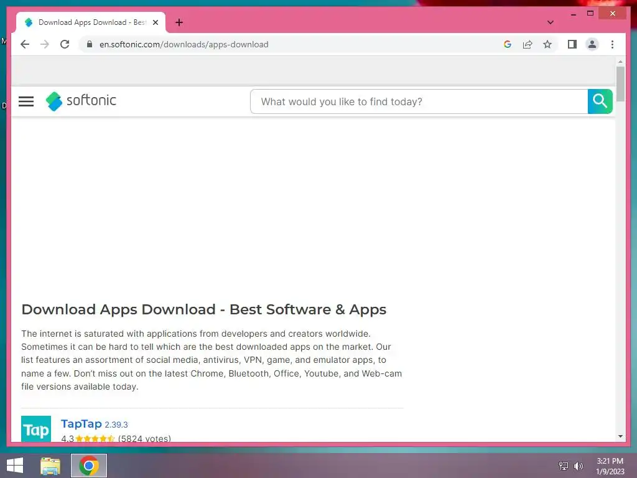The width and height of the screenshot is (637, 478).
Task: Click the page scrollbar thumb
Action: [x=620, y=84]
